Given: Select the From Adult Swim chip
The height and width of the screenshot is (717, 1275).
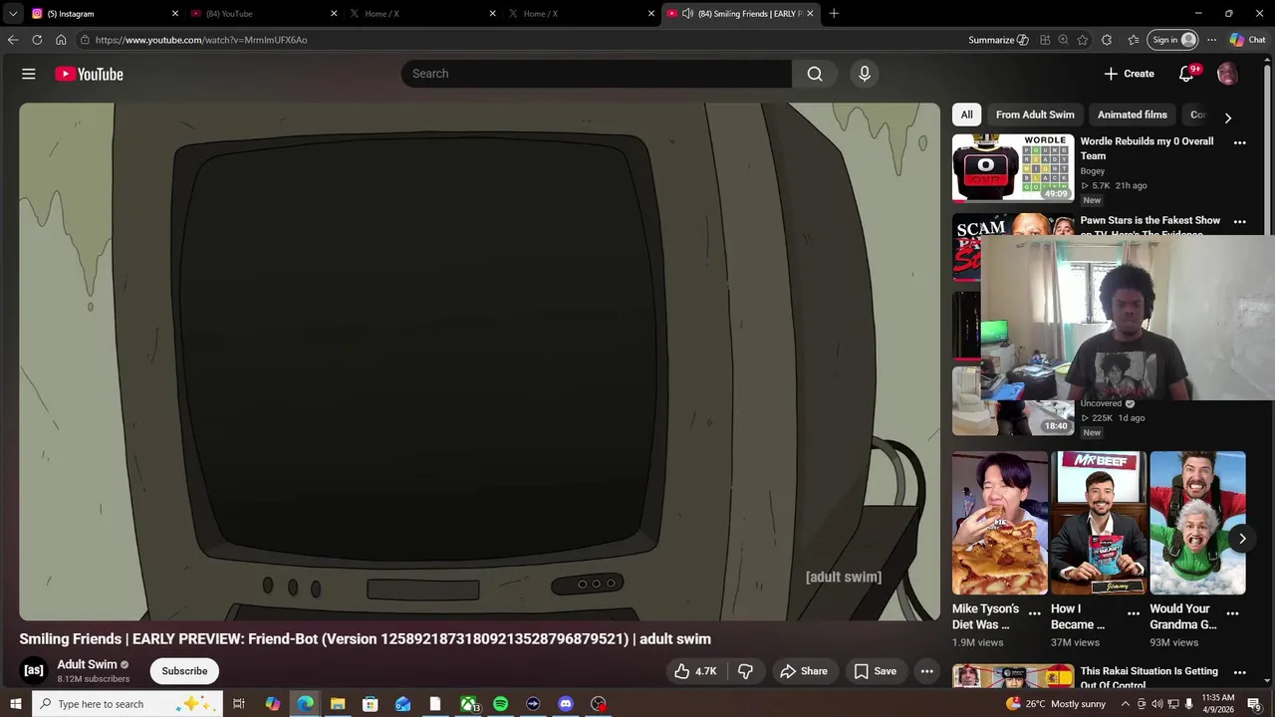Looking at the screenshot, I should click(x=1035, y=115).
